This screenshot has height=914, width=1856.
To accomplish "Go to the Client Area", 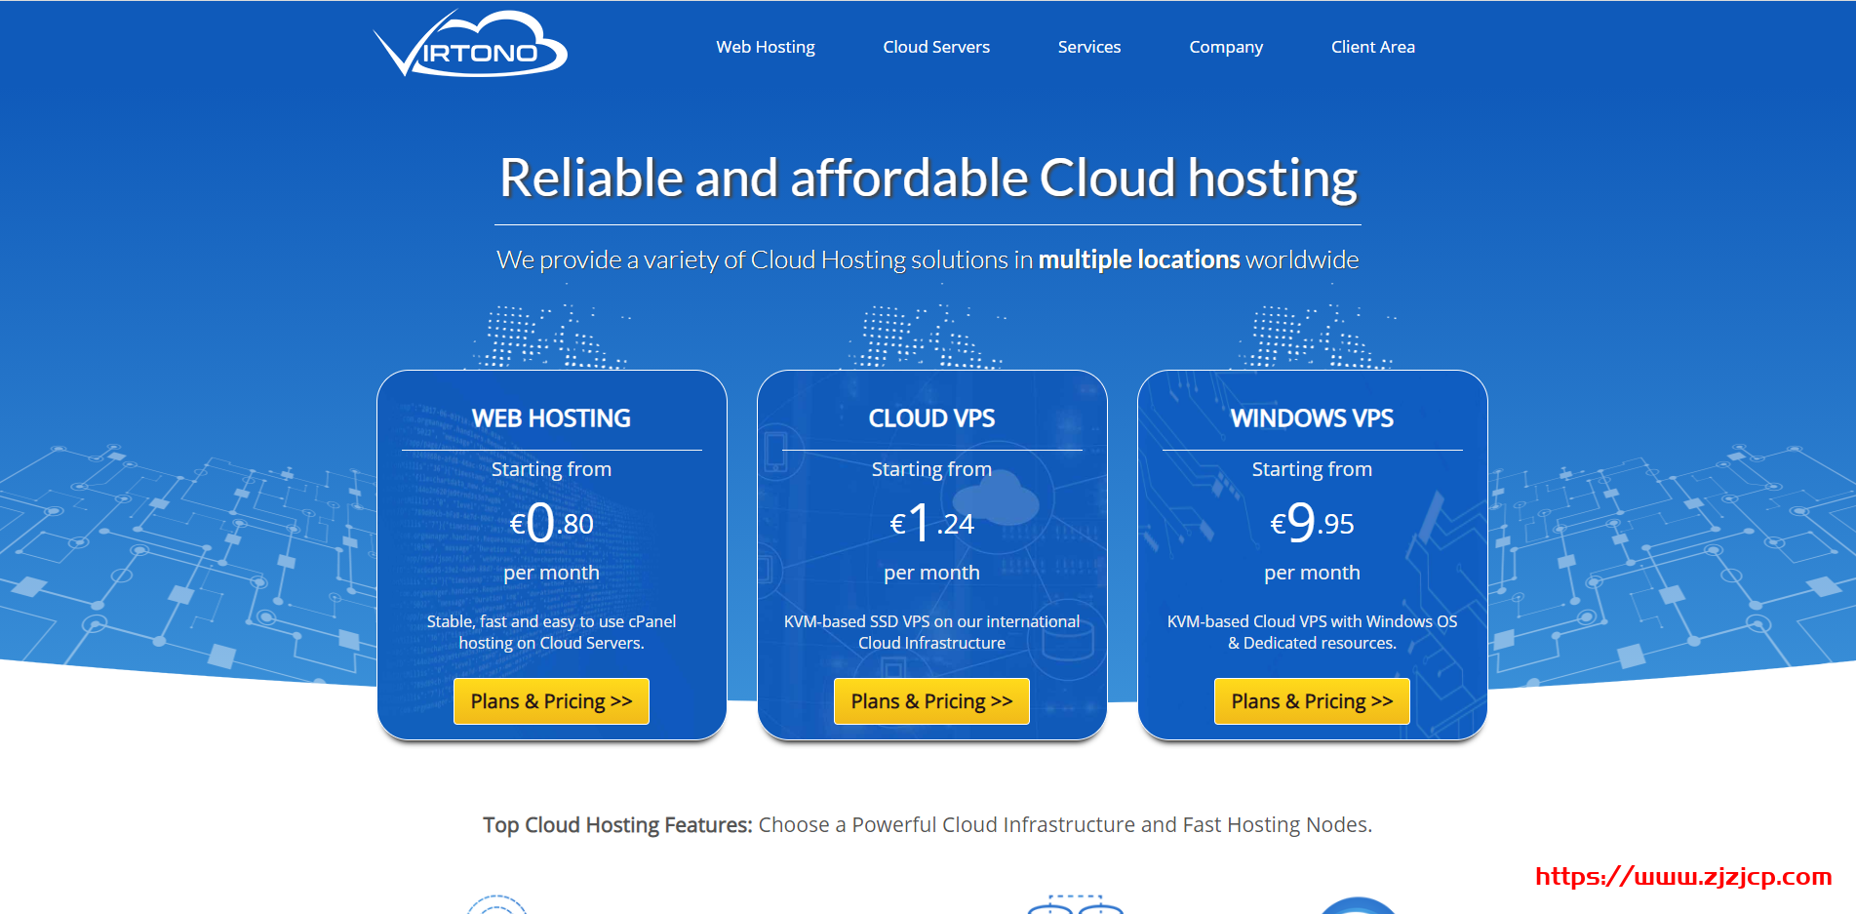I will 1372,47.
